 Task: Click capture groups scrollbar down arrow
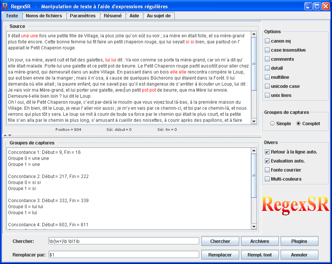pyautogui.click(x=254, y=226)
